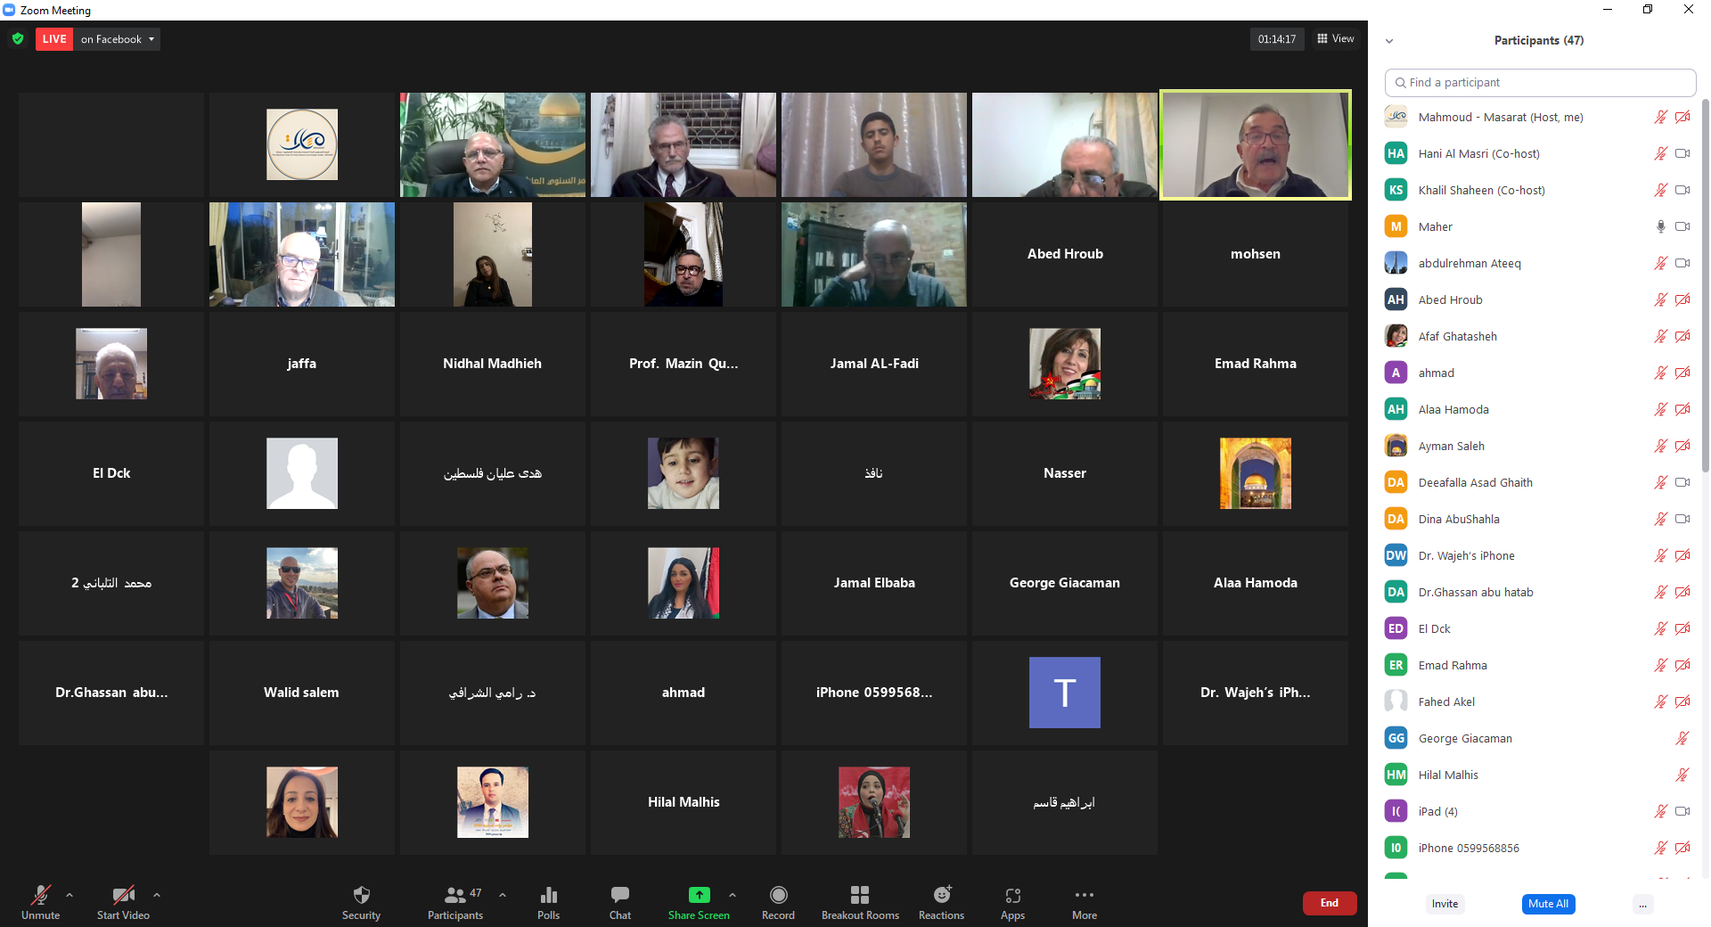Open the Chat panel

pos(620,896)
